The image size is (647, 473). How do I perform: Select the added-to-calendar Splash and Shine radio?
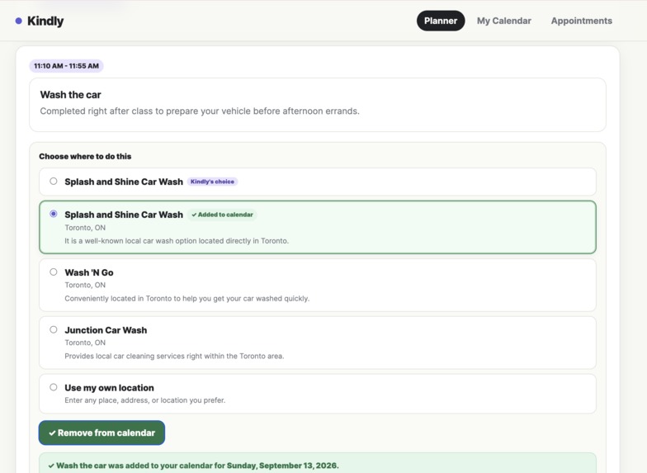coord(53,214)
